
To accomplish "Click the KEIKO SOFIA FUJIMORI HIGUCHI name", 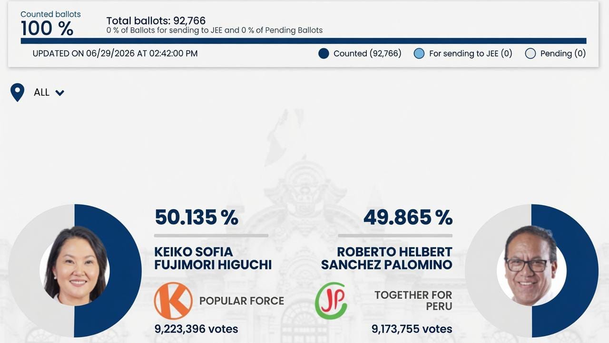I will point(213,258).
